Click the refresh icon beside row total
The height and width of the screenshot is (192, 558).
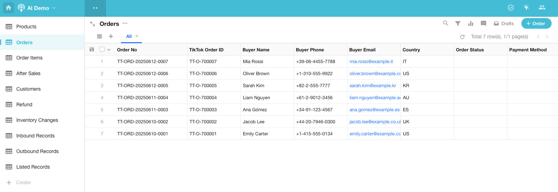pyautogui.click(x=462, y=37)
